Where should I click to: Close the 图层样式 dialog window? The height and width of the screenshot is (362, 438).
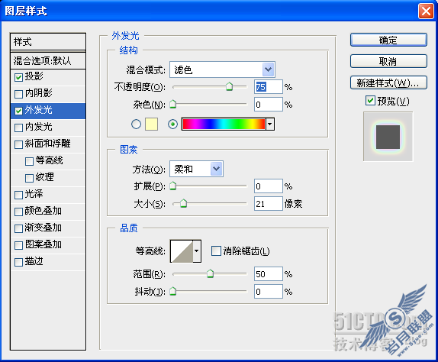click(x=426, y=11)
